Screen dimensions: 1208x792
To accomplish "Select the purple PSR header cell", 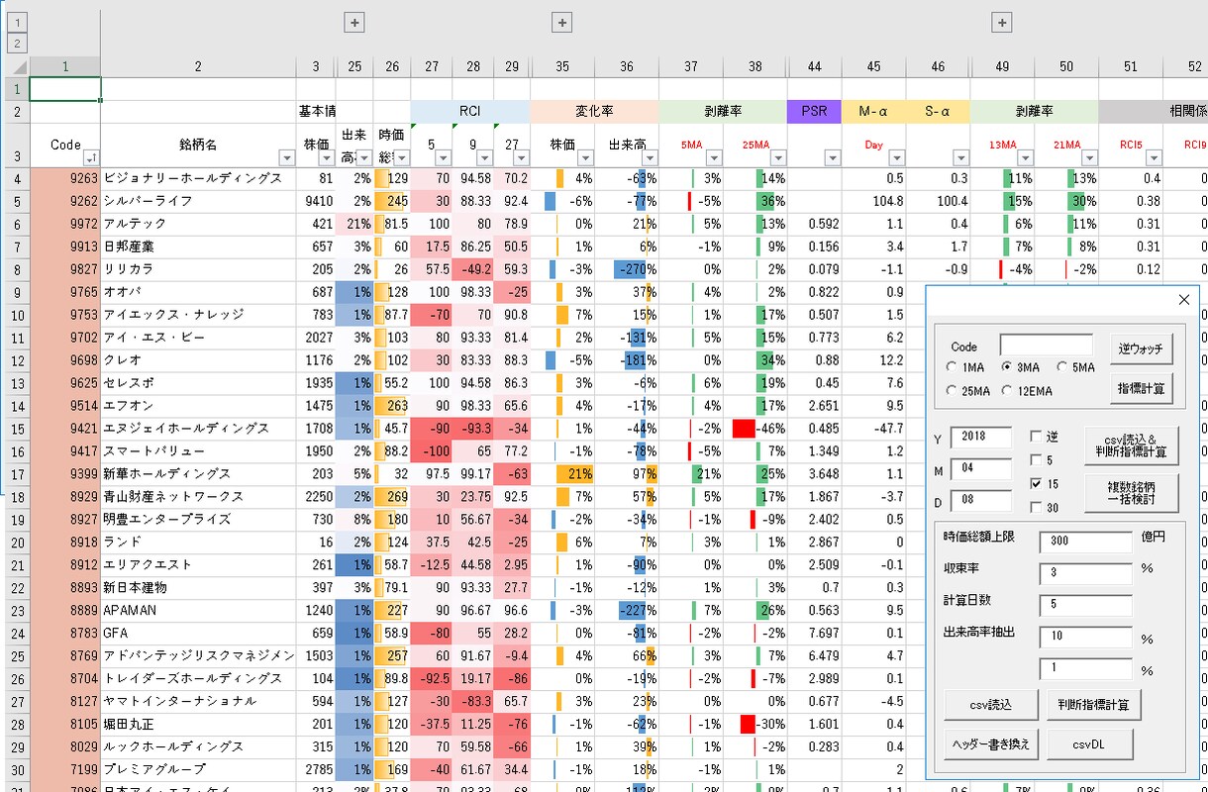I will click(x=814, y=111).
